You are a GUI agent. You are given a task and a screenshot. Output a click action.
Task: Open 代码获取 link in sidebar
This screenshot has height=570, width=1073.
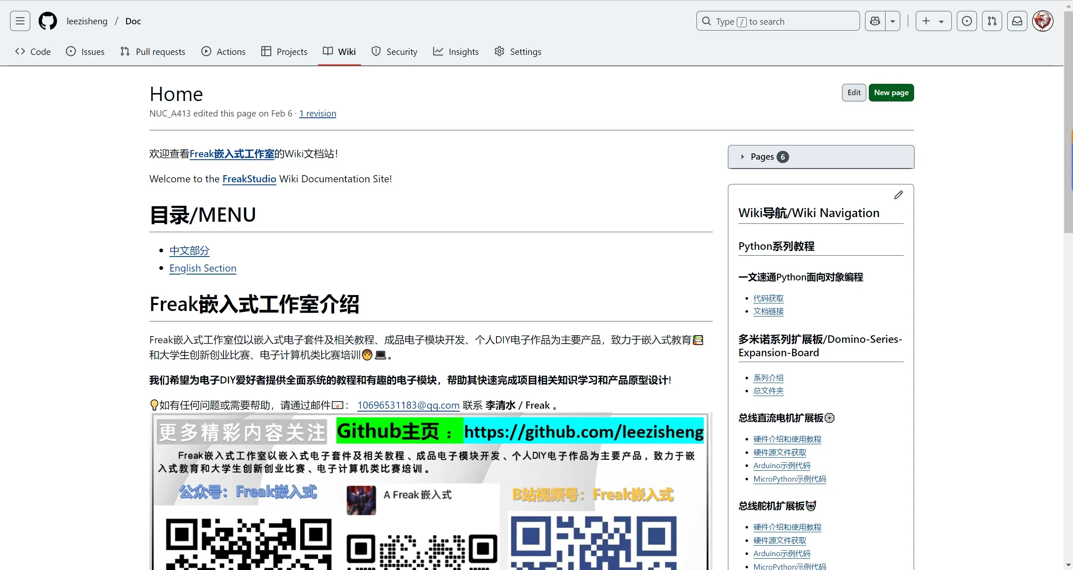(x=768, y=298)
